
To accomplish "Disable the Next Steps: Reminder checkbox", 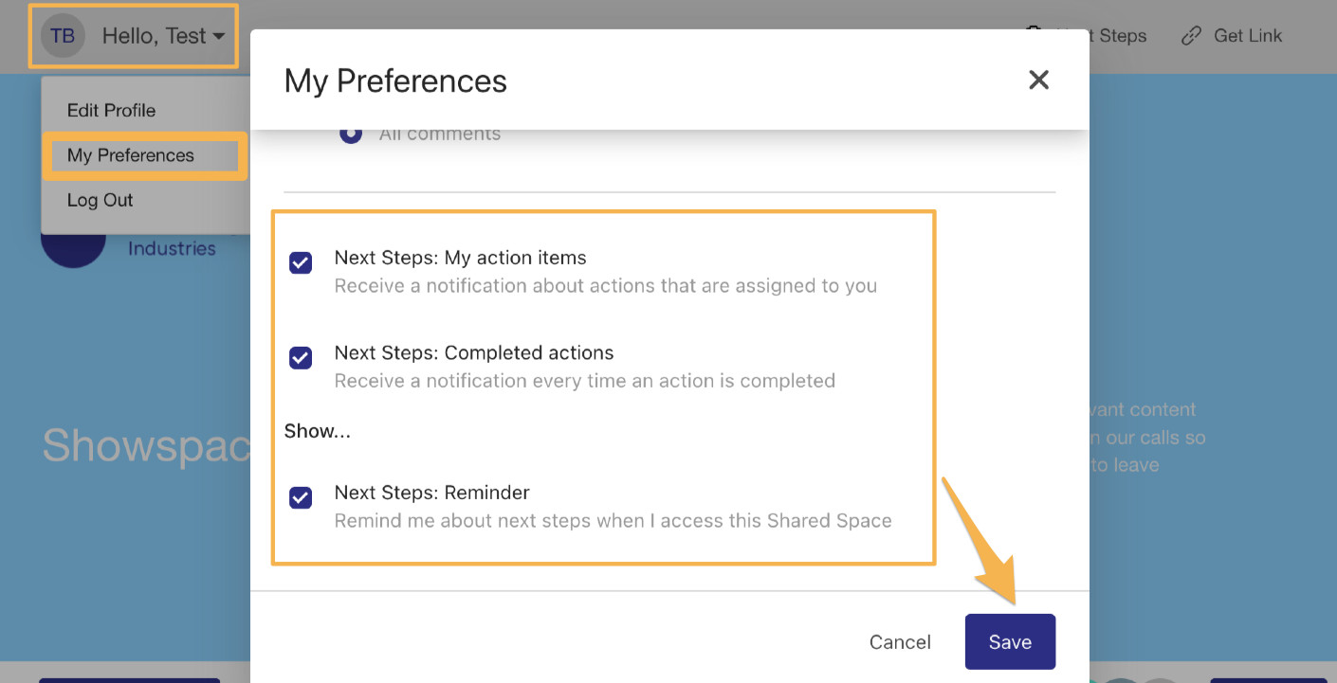I will coord(301,497).
